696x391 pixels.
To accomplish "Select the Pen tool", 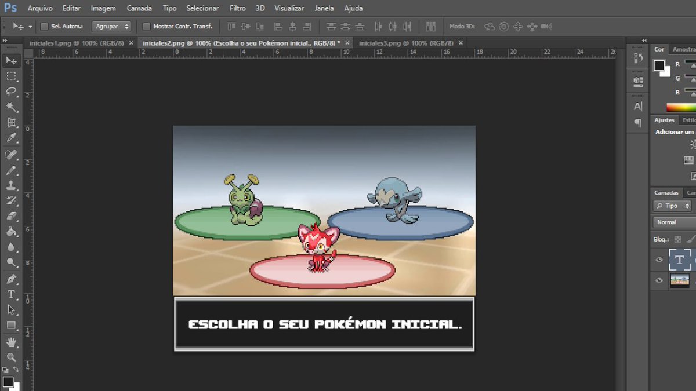I will 11,279.
